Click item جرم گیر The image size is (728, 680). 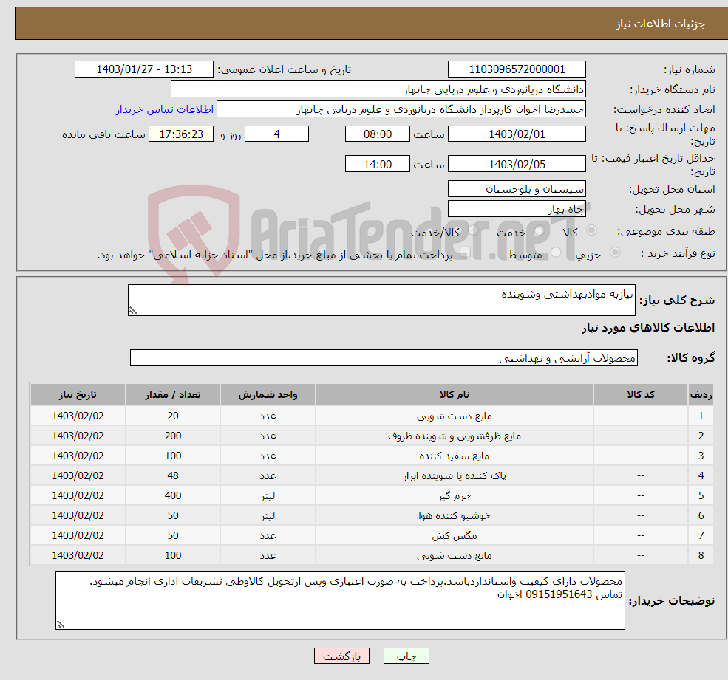(x=454, y=496)
